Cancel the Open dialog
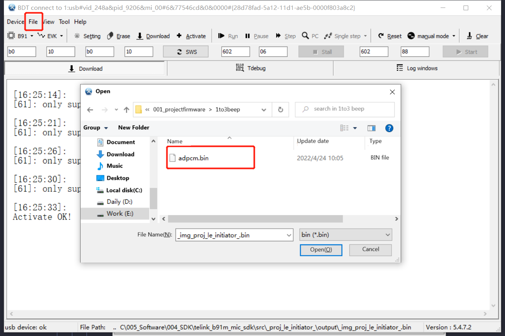 (370, 250)
